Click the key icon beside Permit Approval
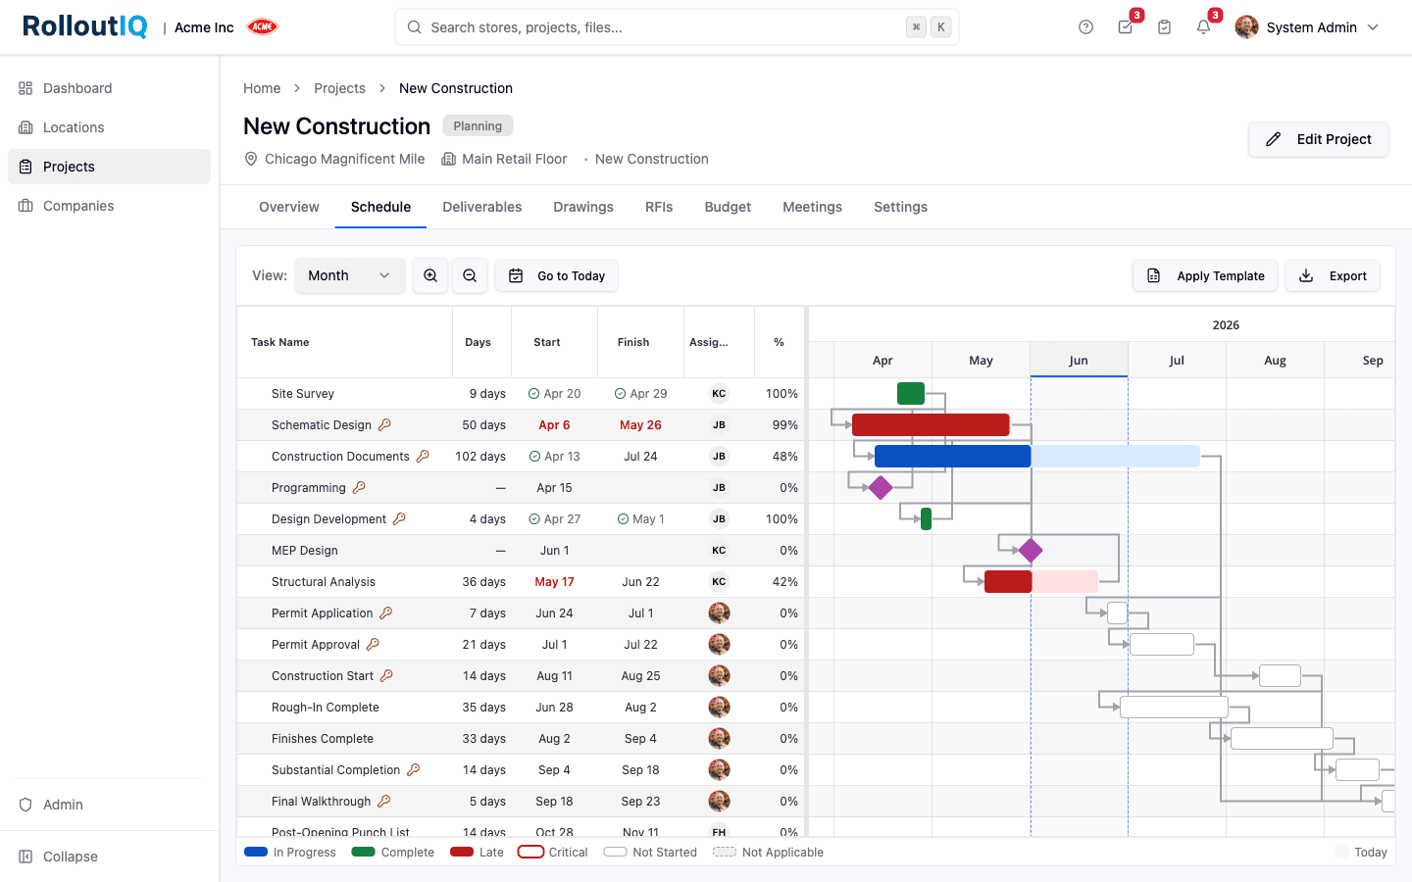 [373, 645]
